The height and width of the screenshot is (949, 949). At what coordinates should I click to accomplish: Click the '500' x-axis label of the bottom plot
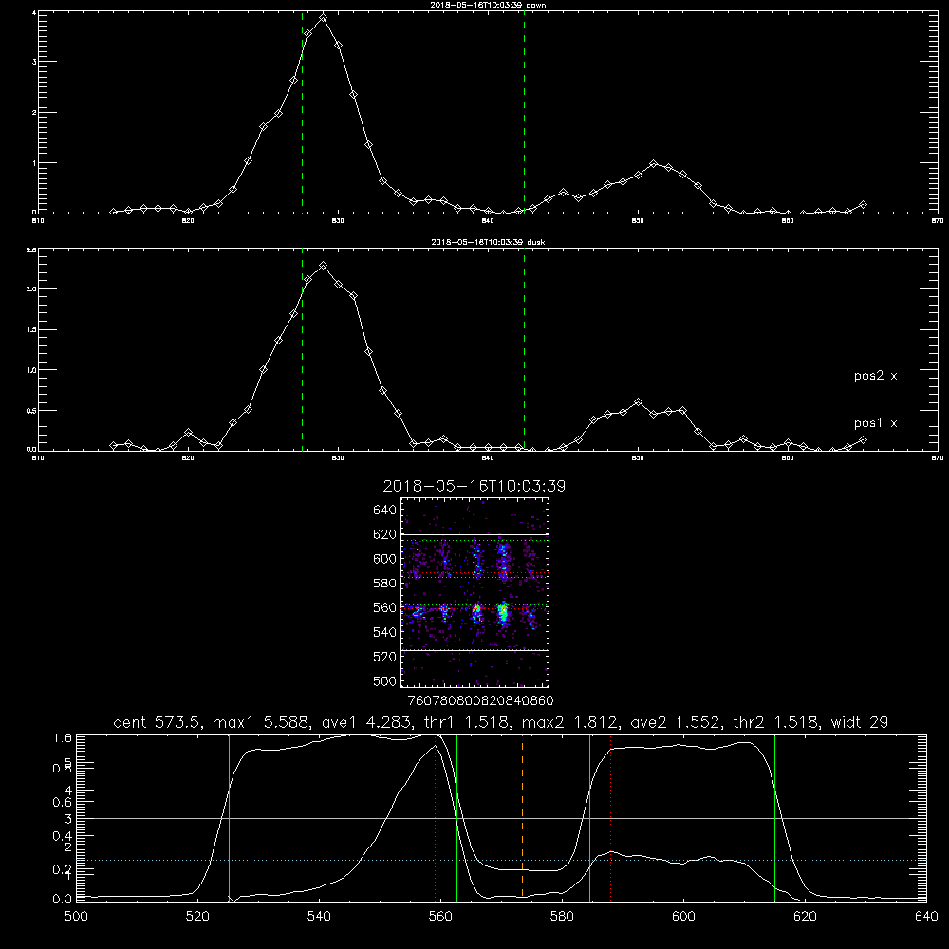tap(76, 917)
